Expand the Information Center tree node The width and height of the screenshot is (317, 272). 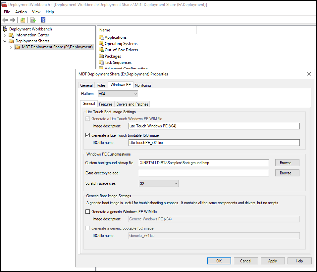(5, 35)
